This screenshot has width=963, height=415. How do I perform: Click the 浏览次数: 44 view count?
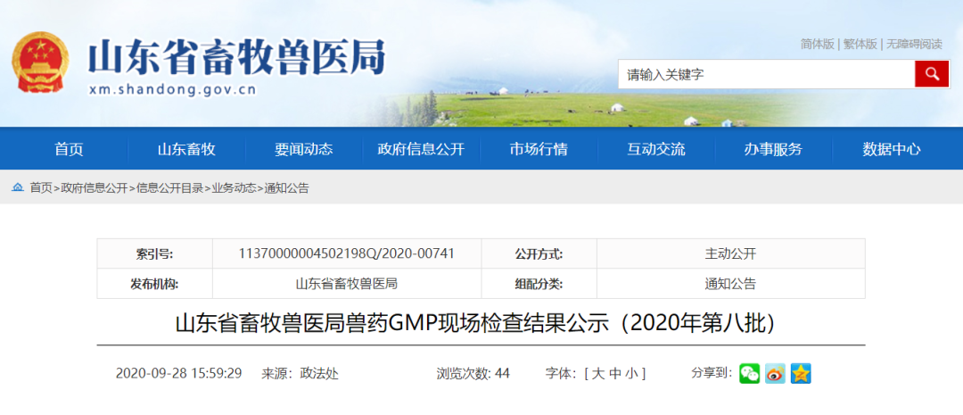click(x=473, y=373)
